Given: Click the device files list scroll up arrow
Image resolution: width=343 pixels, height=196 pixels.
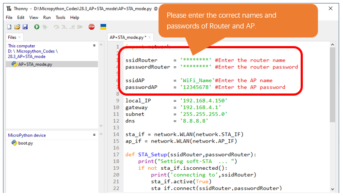Looking at the screenshot, I should click(101, 134).
